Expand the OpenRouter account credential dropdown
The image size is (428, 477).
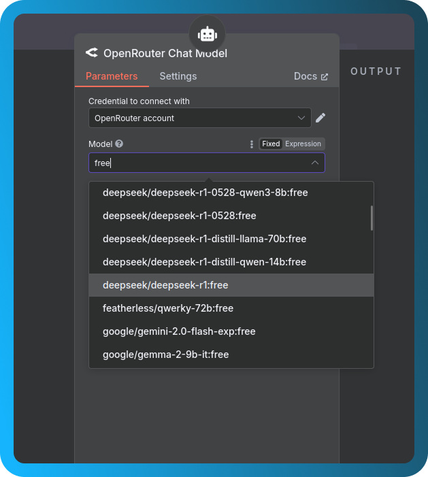click(x=301, y=118)
